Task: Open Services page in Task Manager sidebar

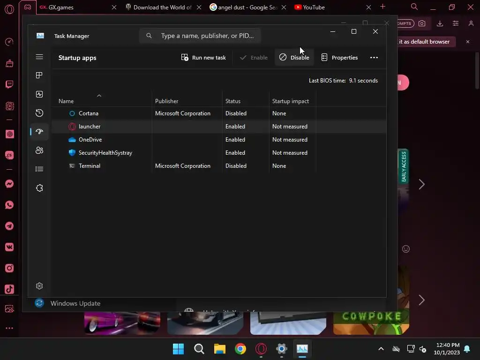Action: [39, 188]
